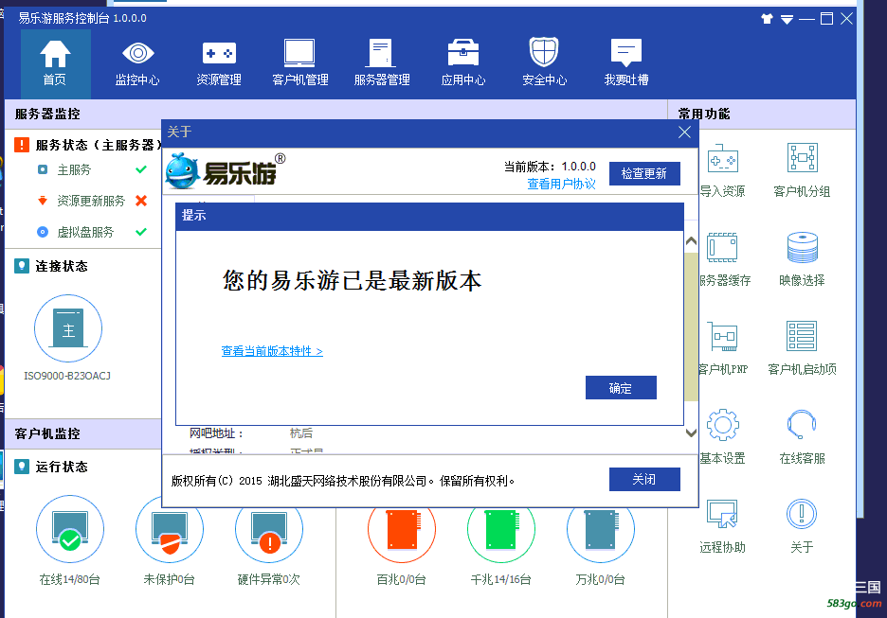The image size is (887, 618).
Task: Open 查看当前版本特性 link
Action: pyautogui.click(x=272, y=351)
